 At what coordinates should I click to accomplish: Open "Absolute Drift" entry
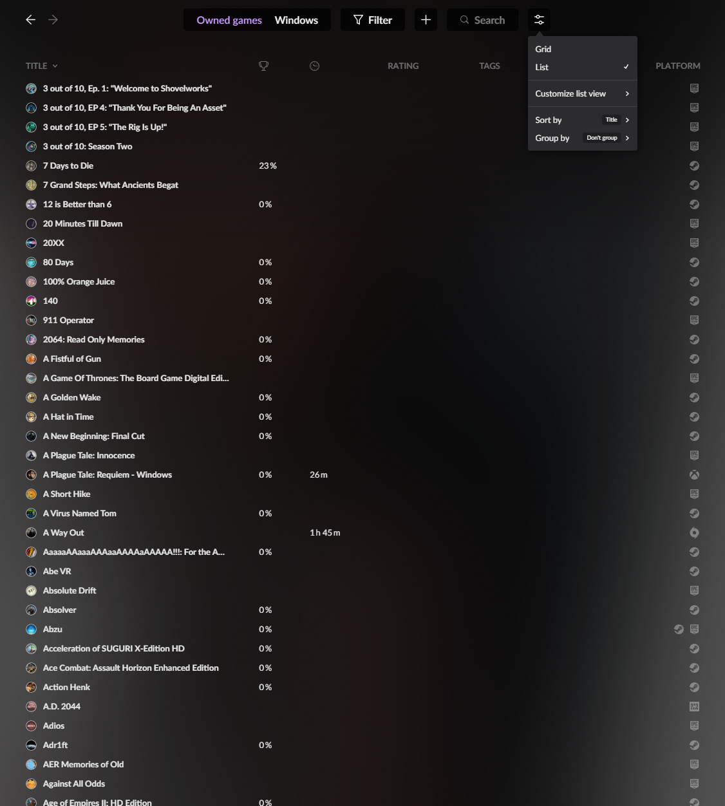click(x=70, y=590)
